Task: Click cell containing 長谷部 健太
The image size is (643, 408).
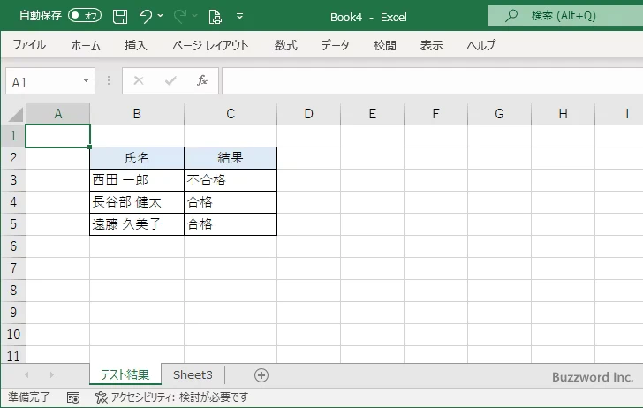Action: click(x=137, y=202)
